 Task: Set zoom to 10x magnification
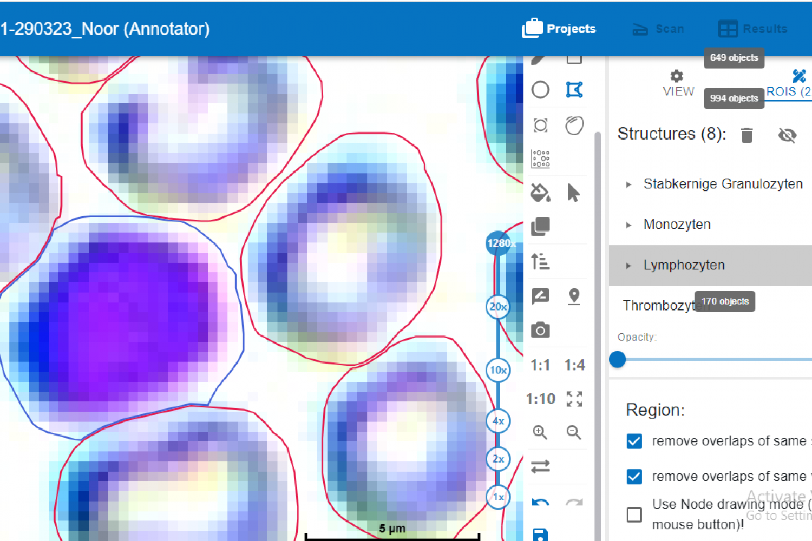498,371
